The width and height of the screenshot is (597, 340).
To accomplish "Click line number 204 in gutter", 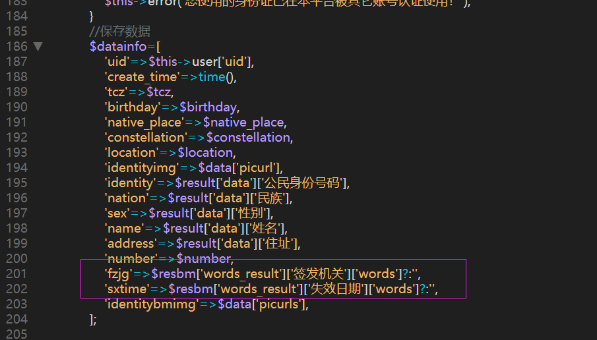I will coord(16,319).
